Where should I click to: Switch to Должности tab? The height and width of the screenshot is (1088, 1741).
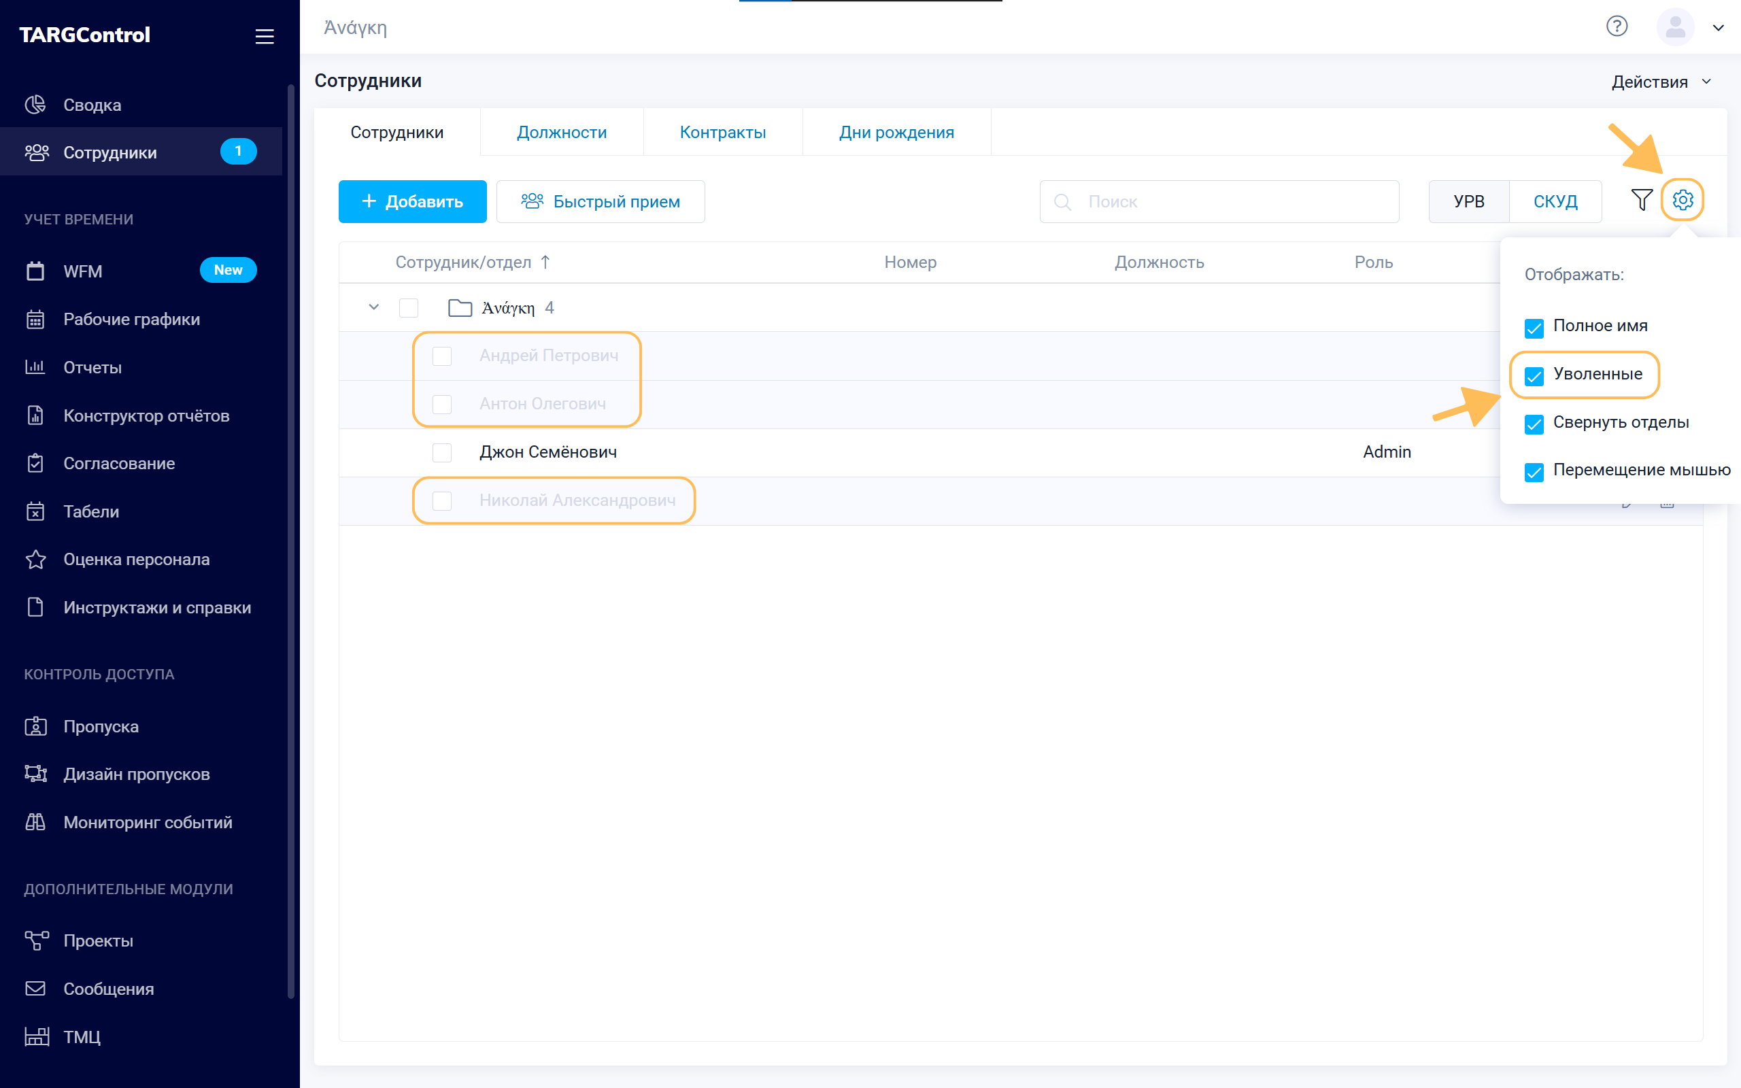(561, 133)
